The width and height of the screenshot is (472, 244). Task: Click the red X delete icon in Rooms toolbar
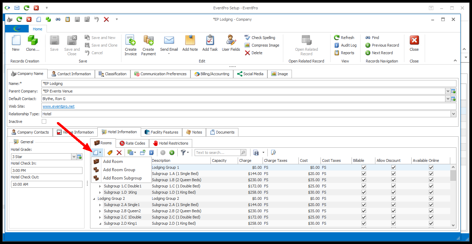(x=119, y=153)
